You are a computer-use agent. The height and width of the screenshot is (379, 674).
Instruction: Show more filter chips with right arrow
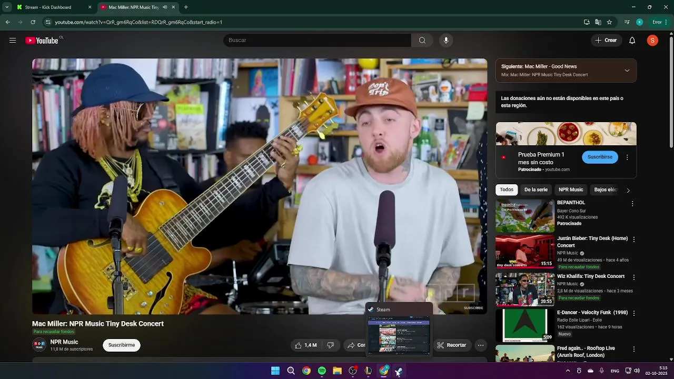(628, 190)
